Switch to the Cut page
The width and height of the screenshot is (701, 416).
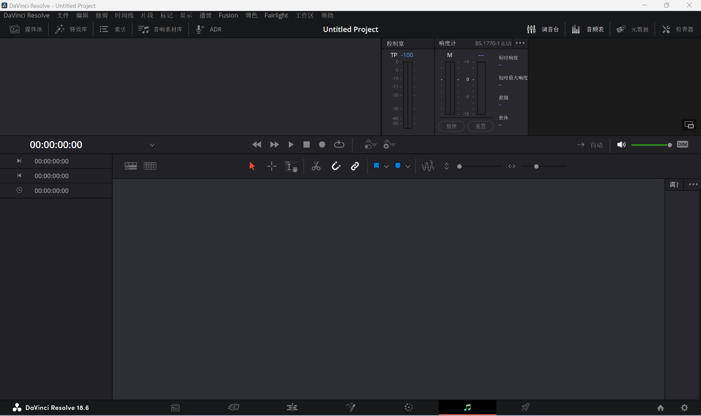click(x=234, y=407)
